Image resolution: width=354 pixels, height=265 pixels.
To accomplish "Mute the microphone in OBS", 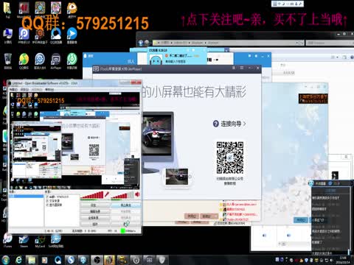I will point(107,194).
